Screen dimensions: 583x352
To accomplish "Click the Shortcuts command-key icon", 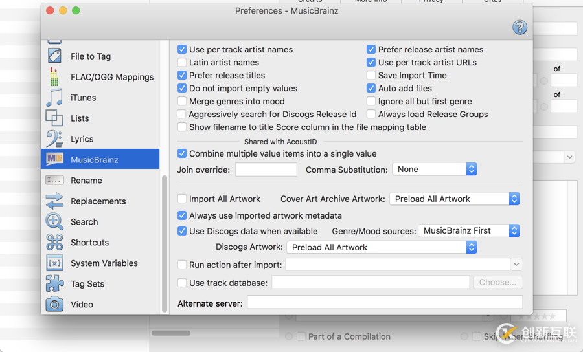I will click(x=54, y=243).
